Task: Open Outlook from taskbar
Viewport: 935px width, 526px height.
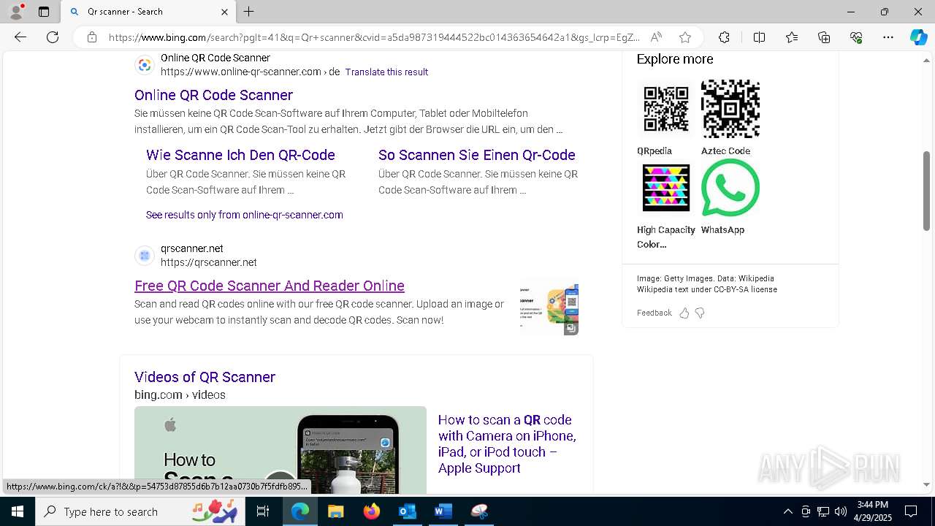Action: pos(408,511)
